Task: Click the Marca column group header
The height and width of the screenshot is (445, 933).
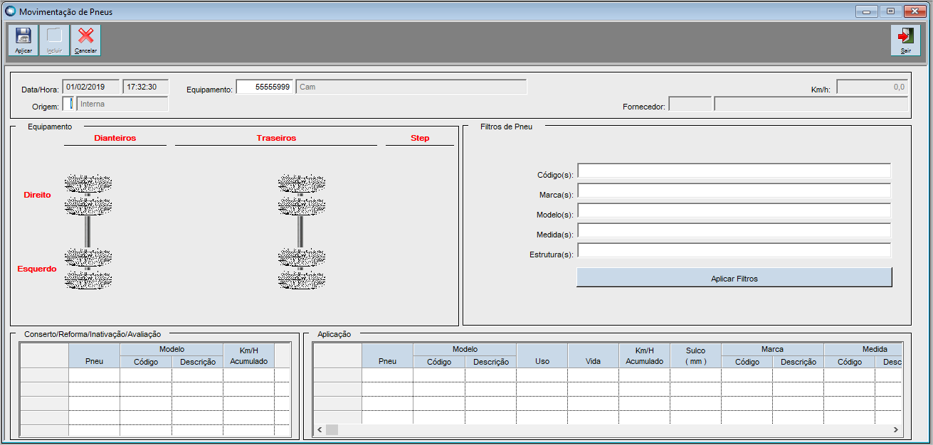Action: click(x=773, y=349)
